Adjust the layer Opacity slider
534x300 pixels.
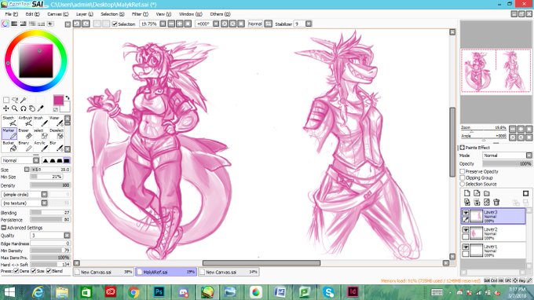click(x=507, y=164)
